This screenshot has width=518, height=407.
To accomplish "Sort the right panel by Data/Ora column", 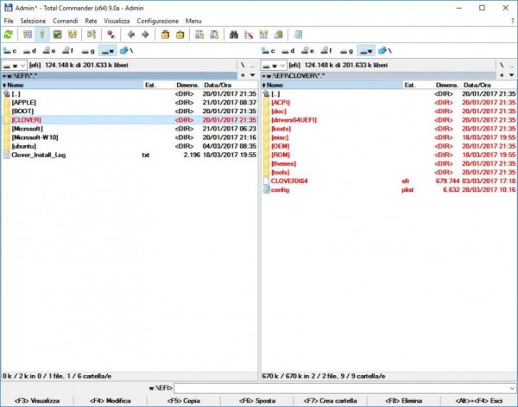I will [490, 85].
